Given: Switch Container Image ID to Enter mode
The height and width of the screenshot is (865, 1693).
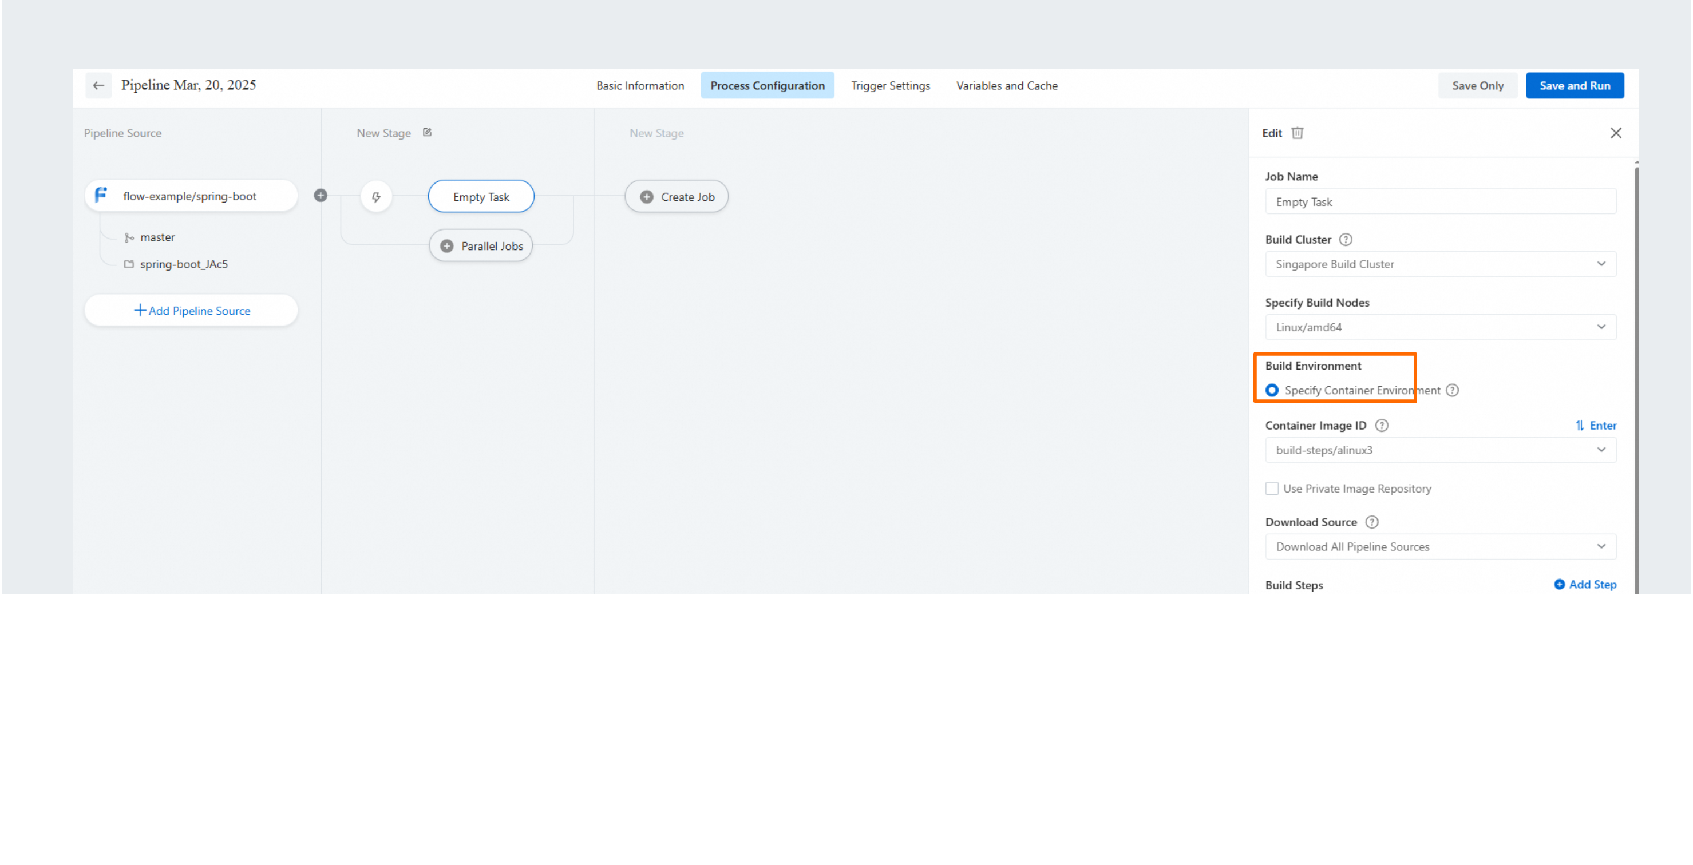Looking at the screenshot, I should 1596,426.
